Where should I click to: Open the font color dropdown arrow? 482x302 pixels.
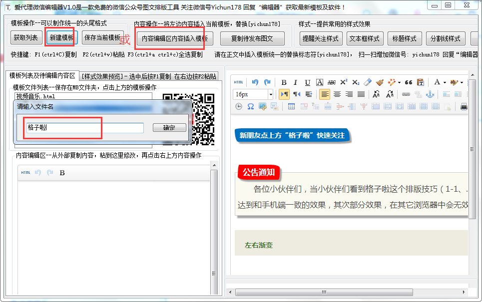[x=445, y=83]
